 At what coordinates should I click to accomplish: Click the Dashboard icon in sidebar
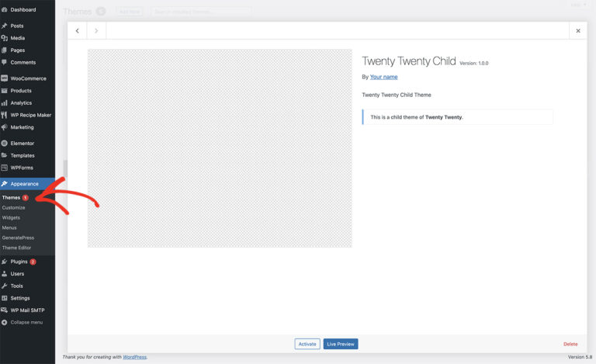point(5,9)
